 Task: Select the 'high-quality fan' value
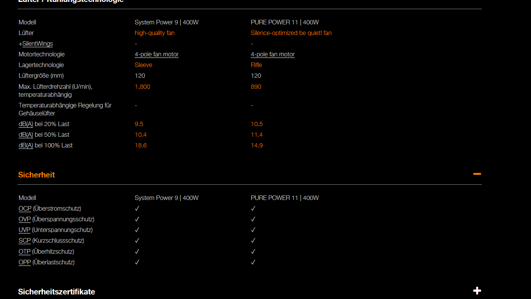155,33
